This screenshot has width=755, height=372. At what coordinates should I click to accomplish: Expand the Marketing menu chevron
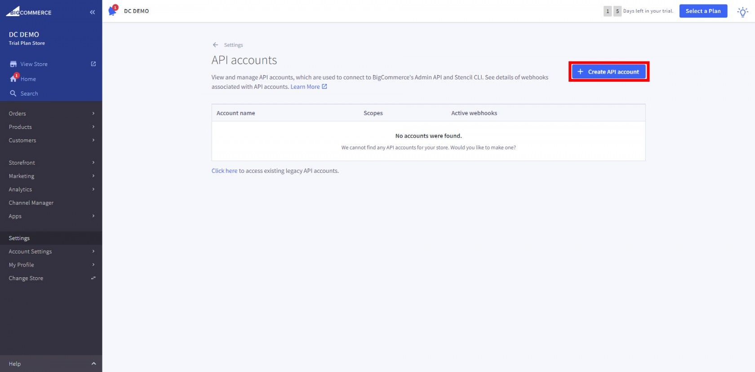(93, 176)
